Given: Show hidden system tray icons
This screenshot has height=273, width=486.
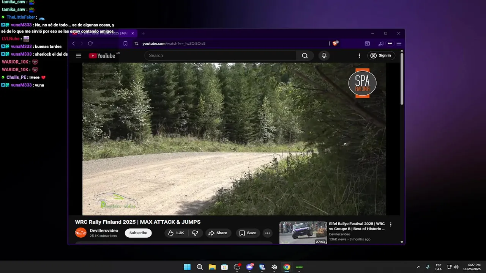Looking at the screenshot, I should click(418, 267).
